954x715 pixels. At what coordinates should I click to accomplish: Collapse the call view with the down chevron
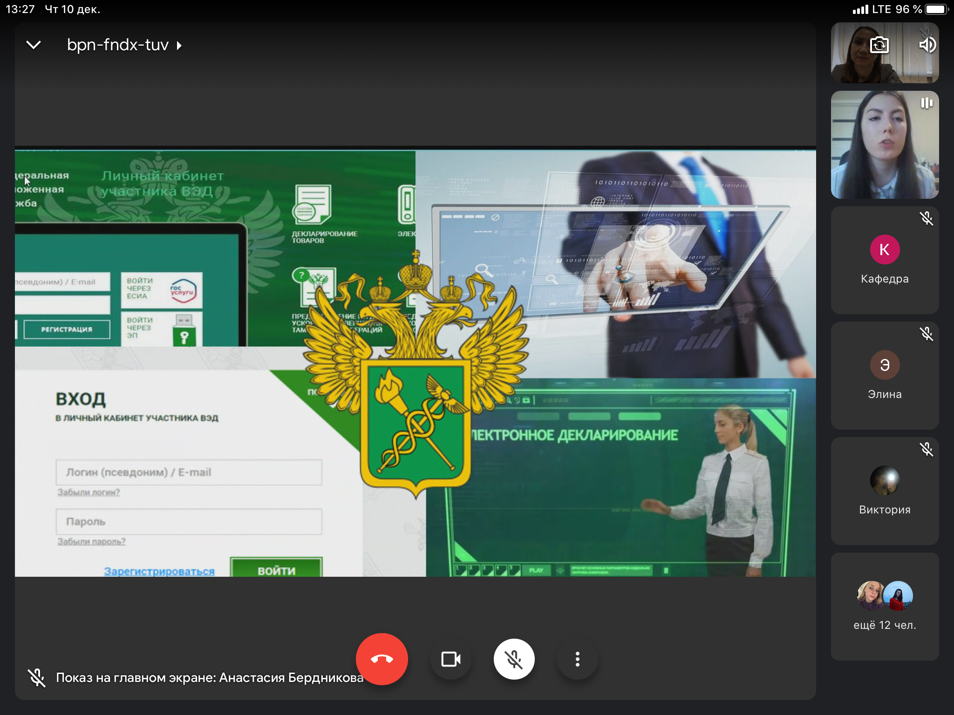click(34, 45)
